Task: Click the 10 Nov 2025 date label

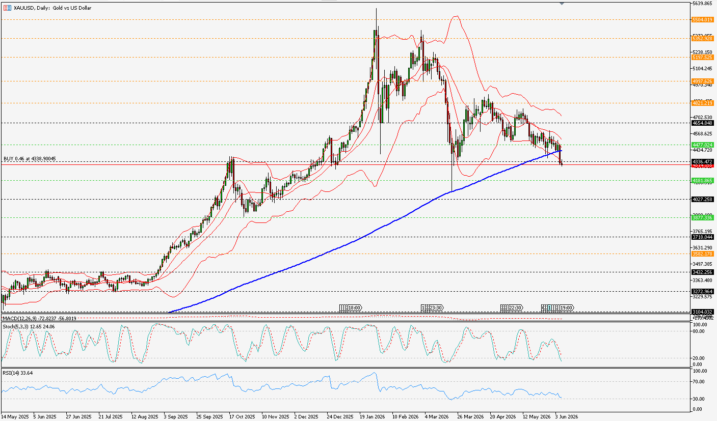Action: pos(275,416)
